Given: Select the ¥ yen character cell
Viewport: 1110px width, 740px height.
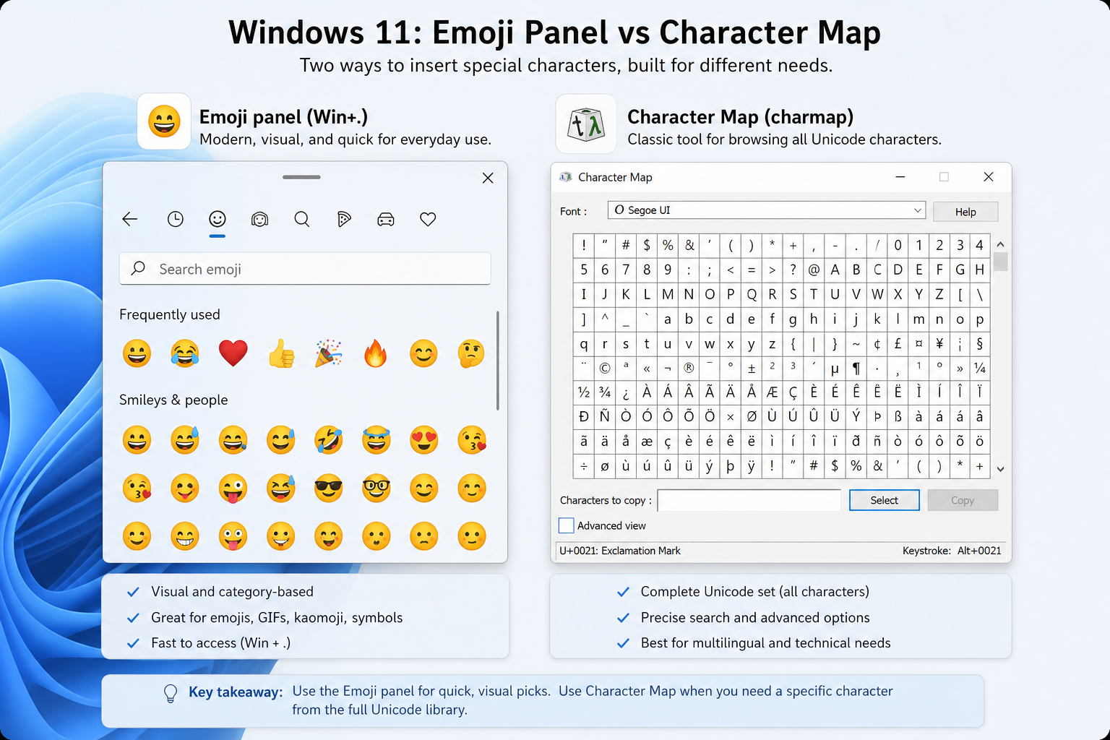Looking at the screenshot, I should (x=939, y=343).
